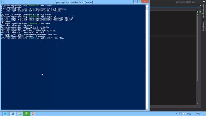Viewport: 206px width, 116px height.
Task: Open File Explorer from the taskbar
Action: (x=19, y=114)
